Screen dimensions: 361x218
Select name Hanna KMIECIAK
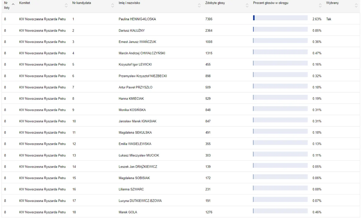[x=131, y=98]
